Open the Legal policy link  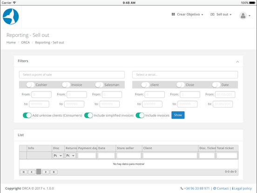pos(243,188)
